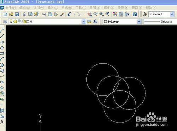The height and width of the screenshot is (131, 177).
Task: Open the 工具(T) menu
Action: click(x=81, y=8)
